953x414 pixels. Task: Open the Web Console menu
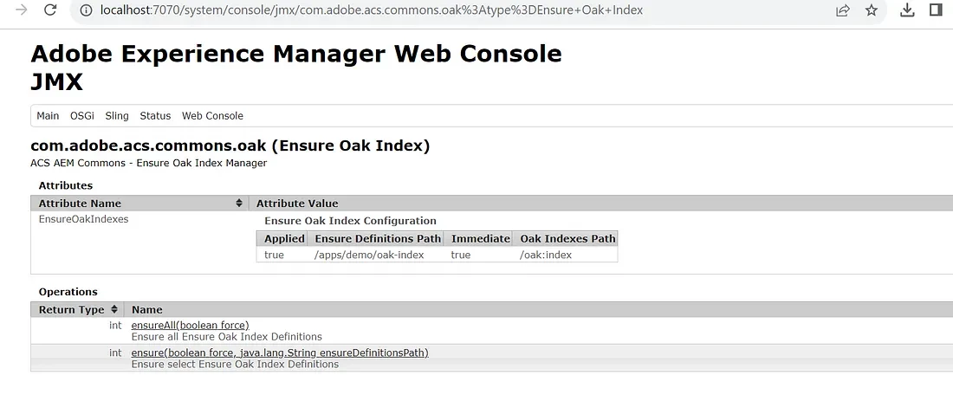click(212, 115)
